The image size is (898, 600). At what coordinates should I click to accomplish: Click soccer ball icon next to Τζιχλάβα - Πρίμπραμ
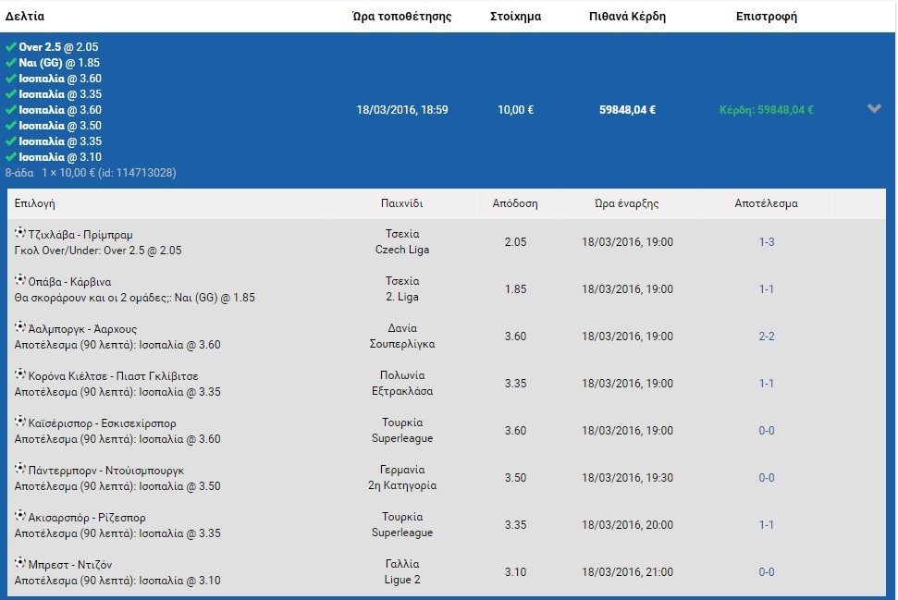click(20, 233)
